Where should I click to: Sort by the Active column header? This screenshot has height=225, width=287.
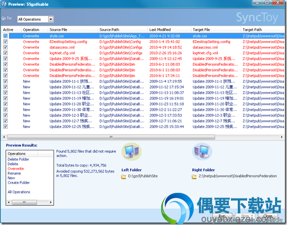tap(11, 30)
